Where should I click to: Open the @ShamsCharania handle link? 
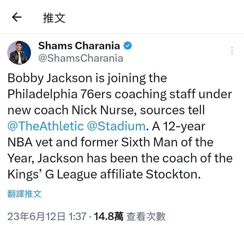click(80, 58)
